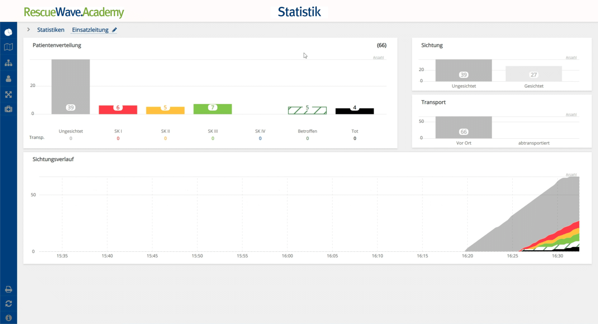Viewport: 598px width, 324px height.
Task: Click the 'Transport' panel title
Action: [433, 102]
